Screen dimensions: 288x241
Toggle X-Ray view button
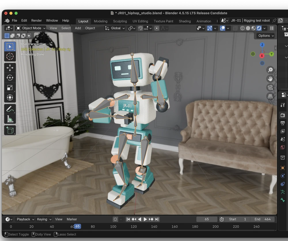(235, 28)
